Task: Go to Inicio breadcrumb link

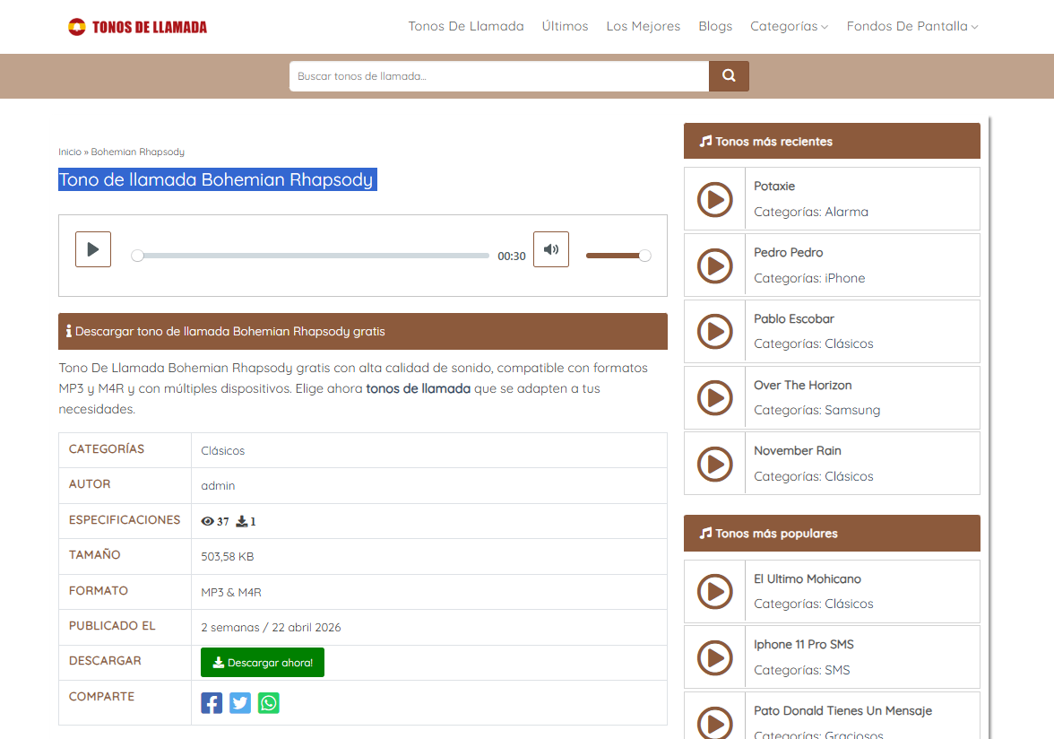Action: click(70, 152)
